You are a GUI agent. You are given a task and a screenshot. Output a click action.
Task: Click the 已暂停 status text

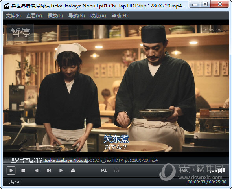click(13, 182)
